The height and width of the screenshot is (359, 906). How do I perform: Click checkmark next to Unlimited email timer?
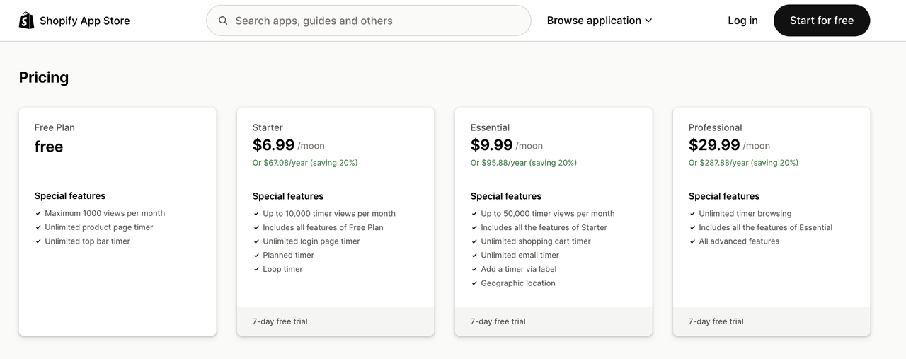coord(474,256)
